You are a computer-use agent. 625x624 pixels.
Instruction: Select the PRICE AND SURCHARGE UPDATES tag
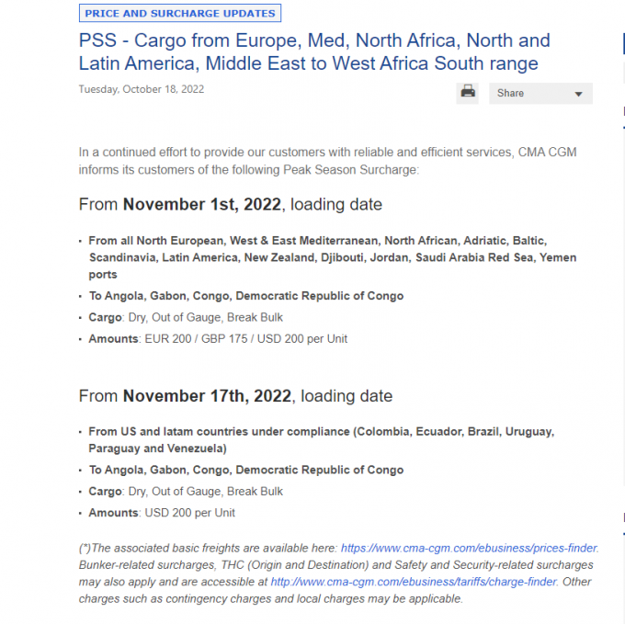pyautogui.click(x=180, y=13)
